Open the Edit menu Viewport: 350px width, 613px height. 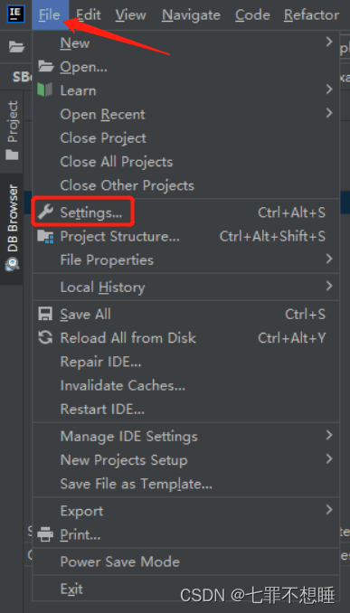point(89,14)
